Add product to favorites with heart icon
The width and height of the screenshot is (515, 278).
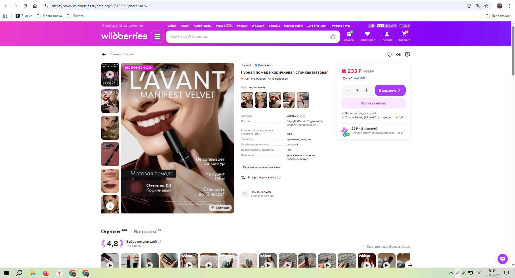pos(390,55)
